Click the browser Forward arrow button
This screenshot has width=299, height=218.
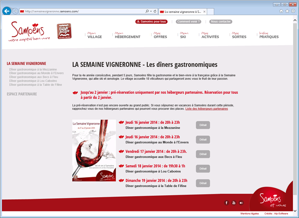point(16,11)
